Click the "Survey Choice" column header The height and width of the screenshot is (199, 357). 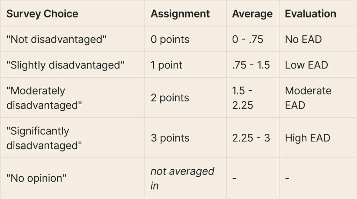tap(42, 14)
